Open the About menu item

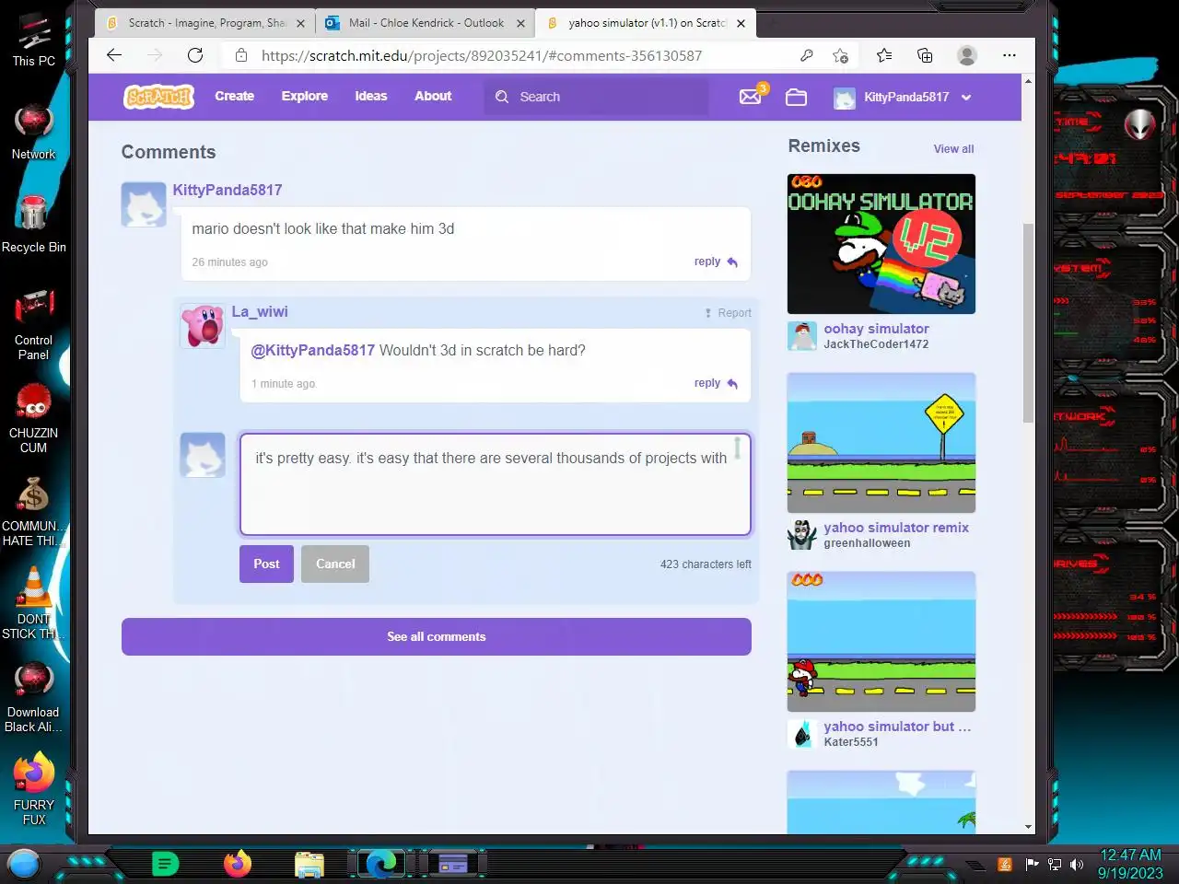[433, 96]
